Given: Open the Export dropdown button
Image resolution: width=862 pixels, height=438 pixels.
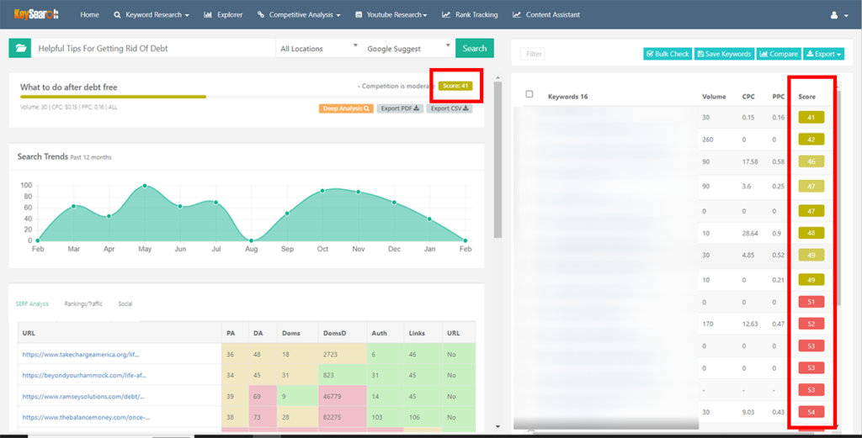Looking at the screenshot, I should [x=823, y=54].
